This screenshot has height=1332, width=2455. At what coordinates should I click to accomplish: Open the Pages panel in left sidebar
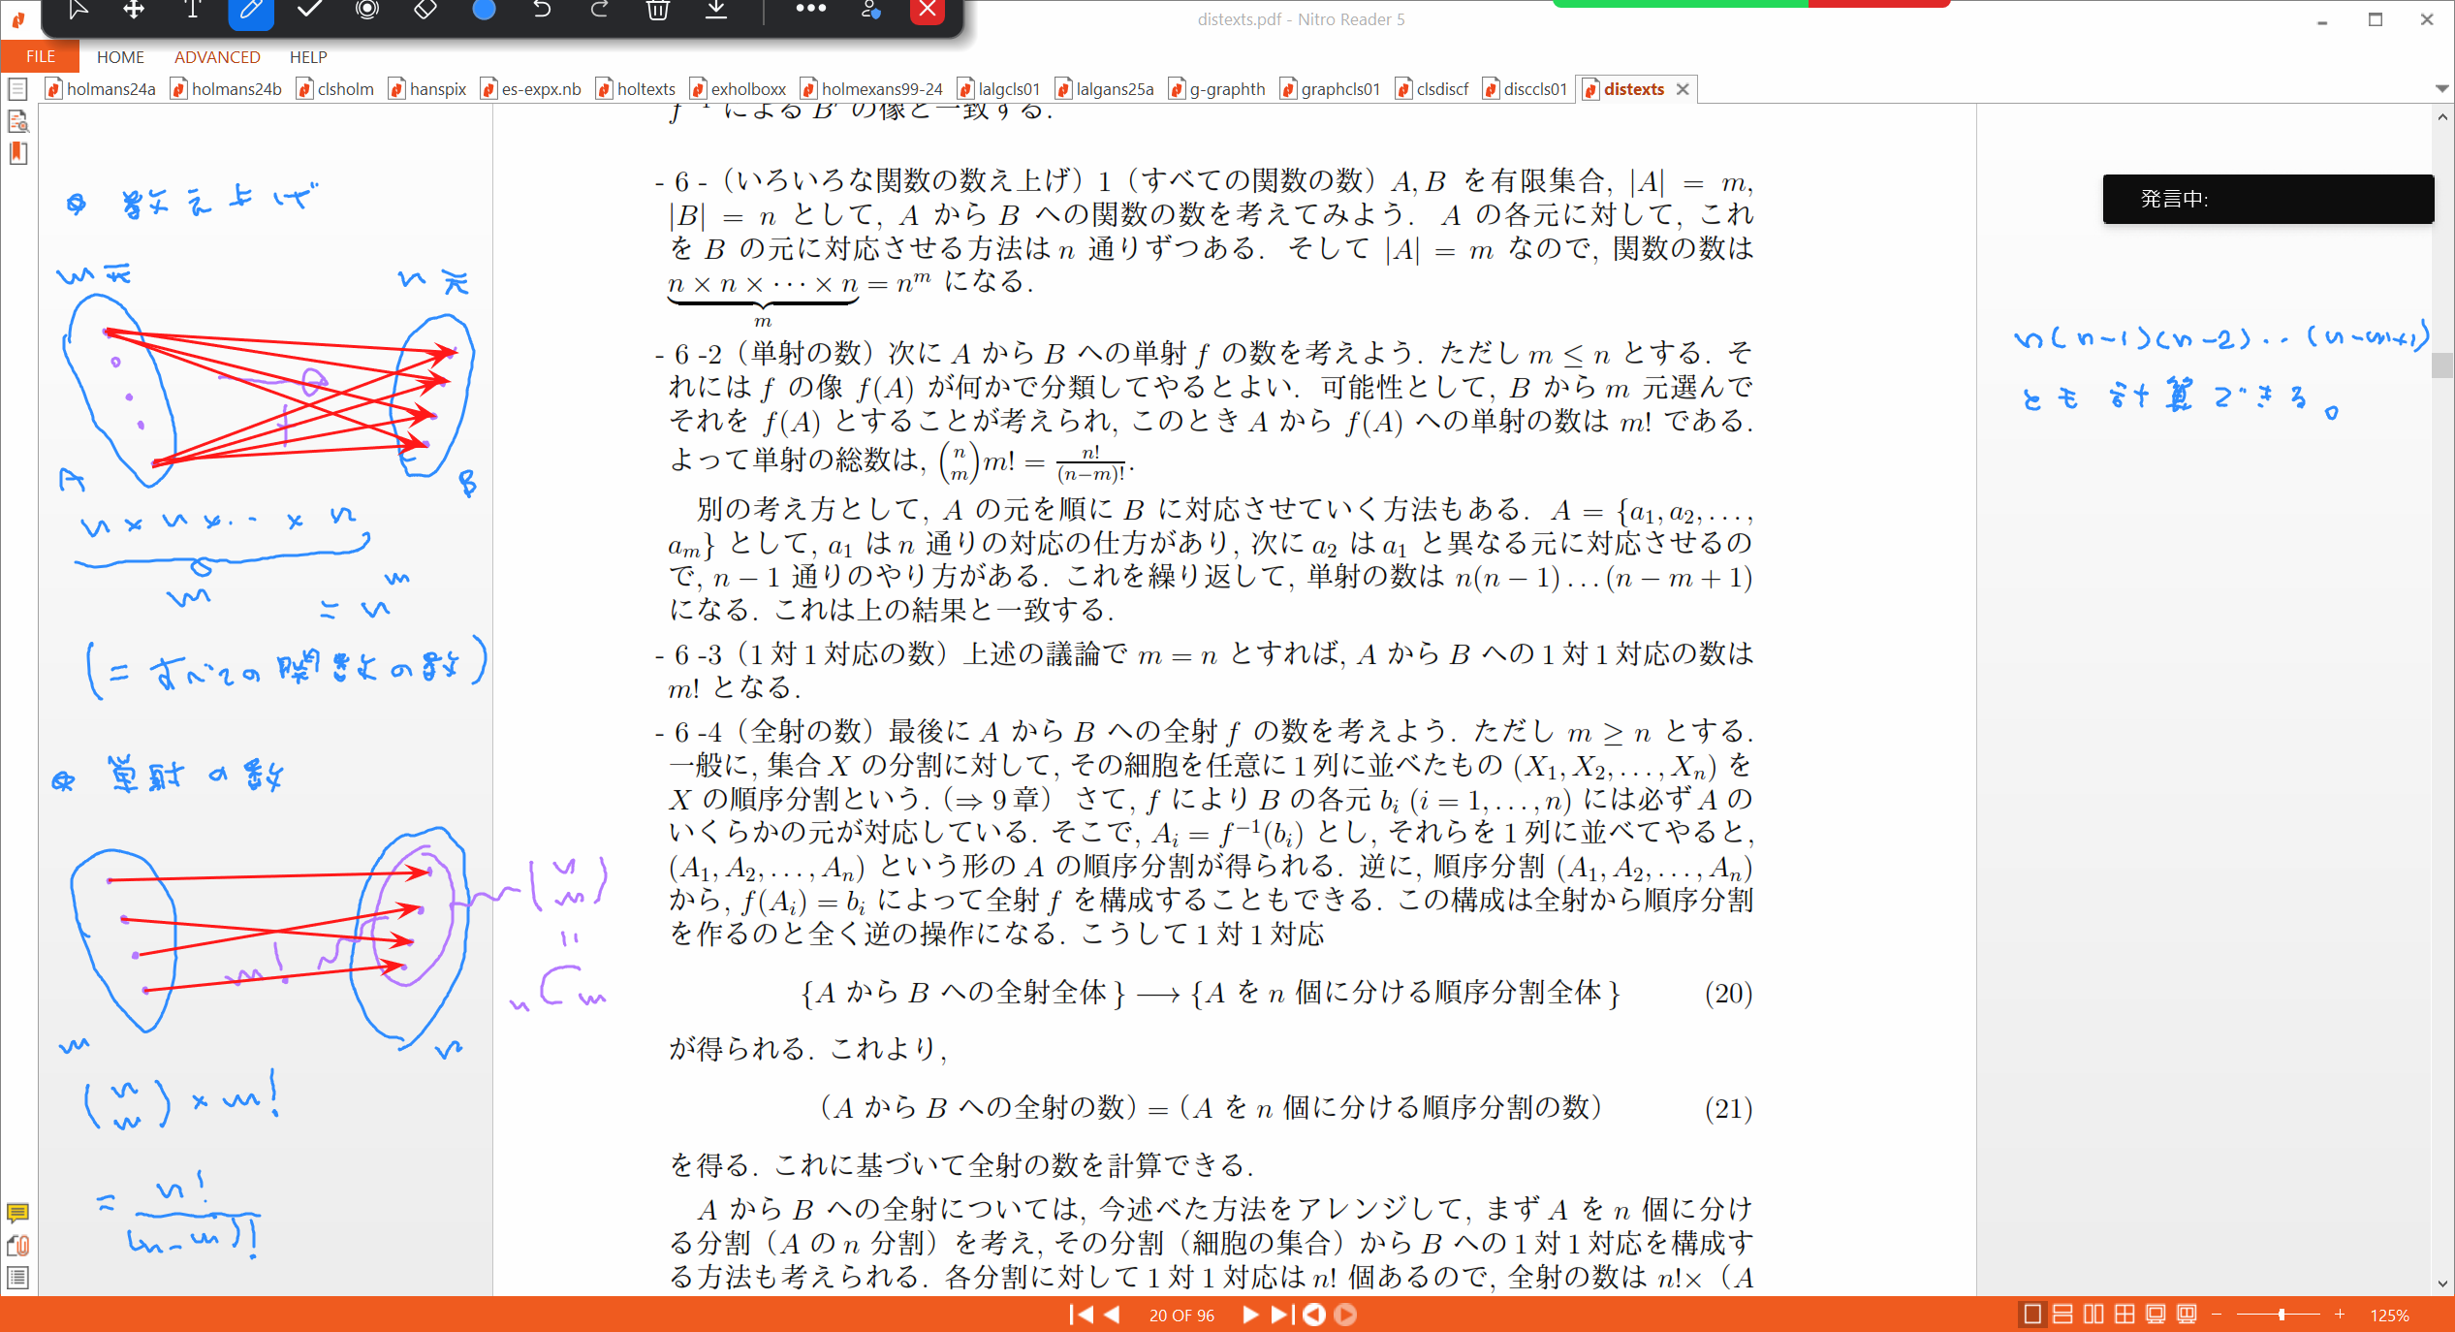point(17,90)
